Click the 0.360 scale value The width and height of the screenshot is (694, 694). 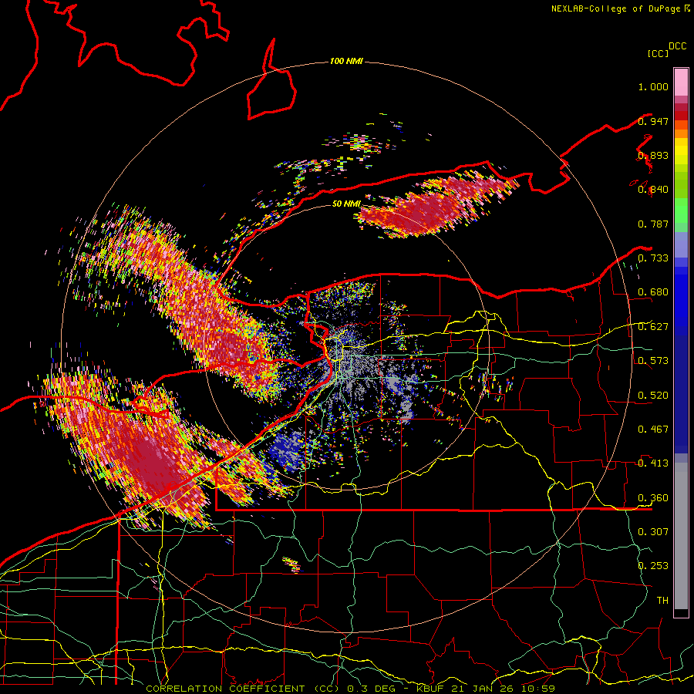(653, 498)
